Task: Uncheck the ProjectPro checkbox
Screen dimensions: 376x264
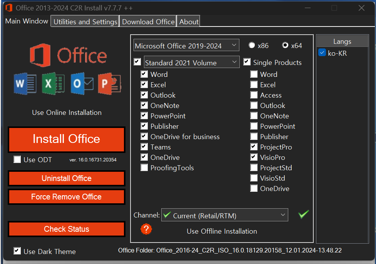Action: tap(254, 147)
